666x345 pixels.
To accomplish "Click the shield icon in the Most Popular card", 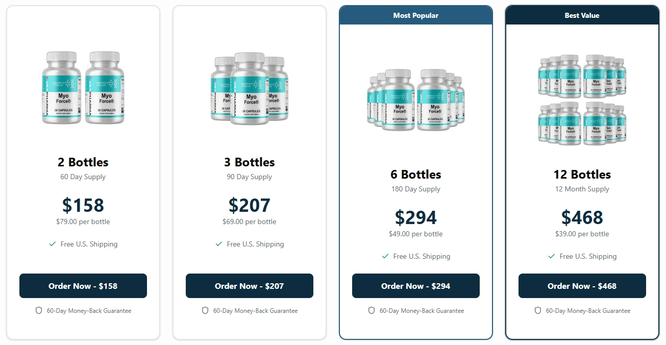I will point(371,310).
